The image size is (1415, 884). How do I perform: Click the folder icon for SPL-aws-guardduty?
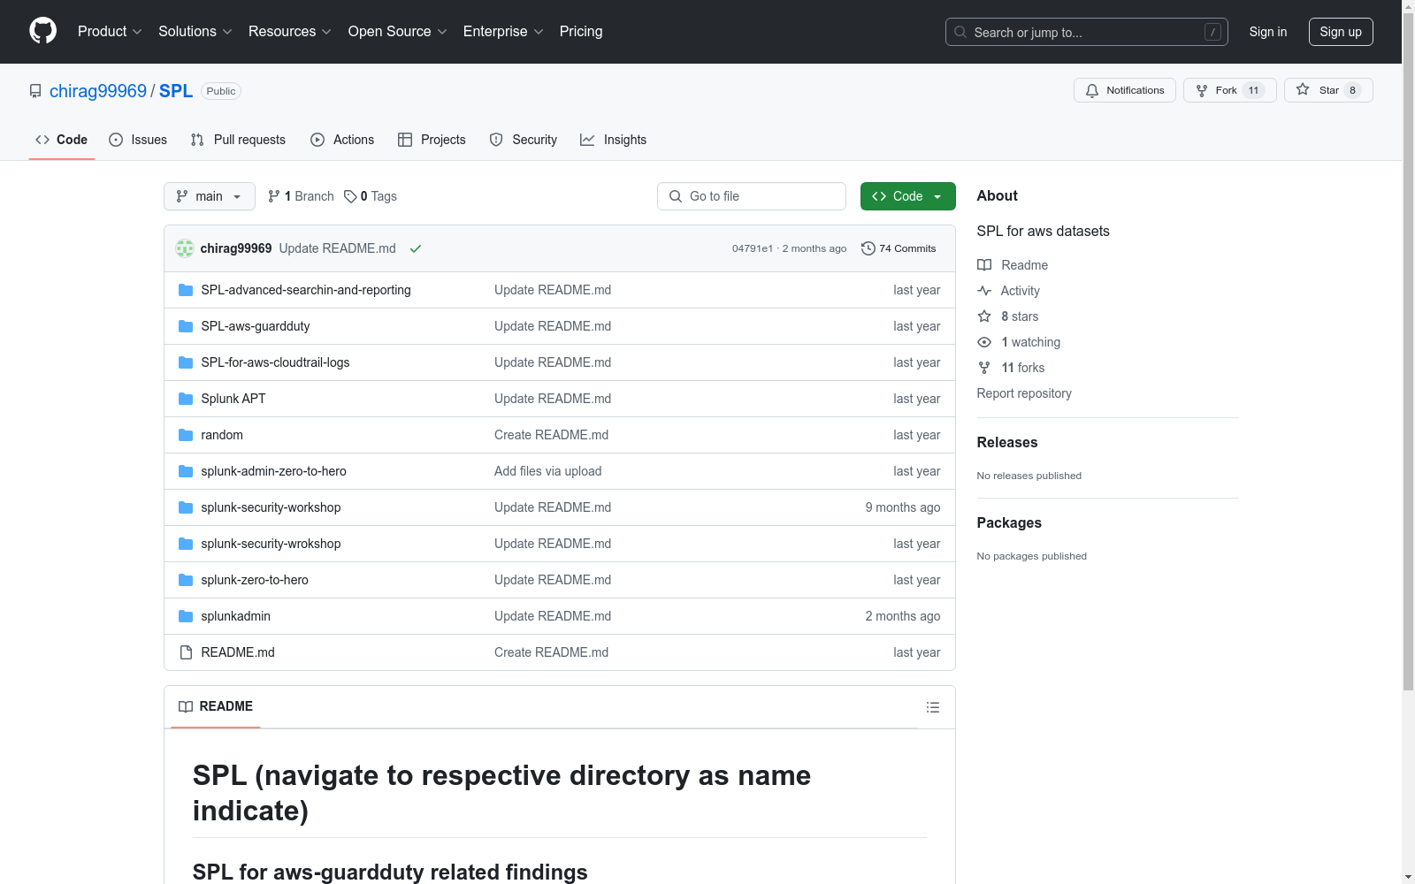186,326
